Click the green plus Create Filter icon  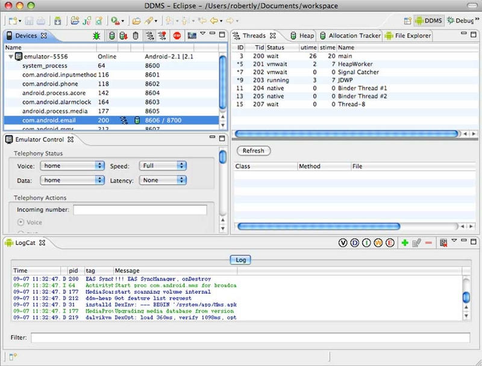coord(405,243)
